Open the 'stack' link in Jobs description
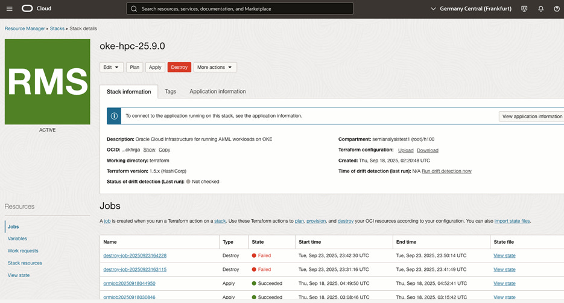This screenshot has width=564, height=303. [x=220, y=221]
